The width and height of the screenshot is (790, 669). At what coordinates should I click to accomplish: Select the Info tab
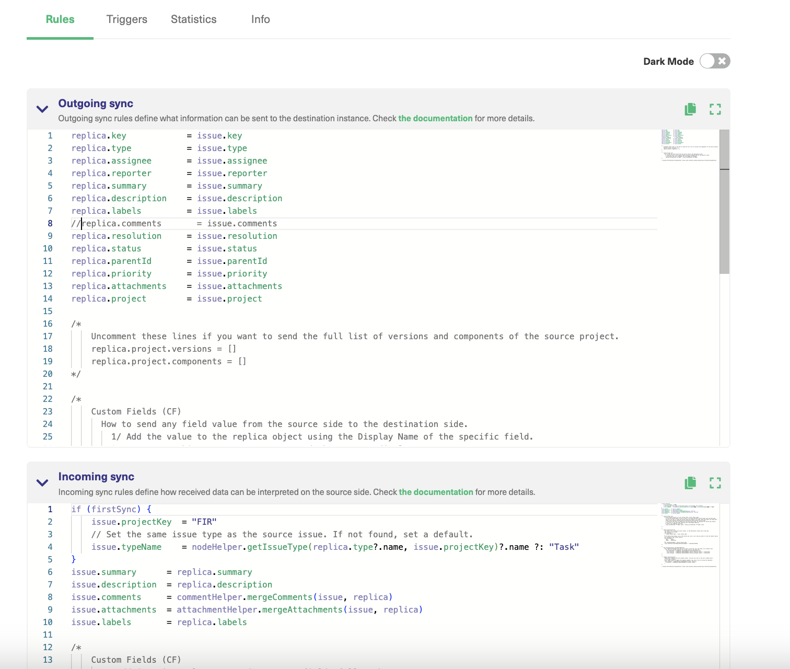260,19
